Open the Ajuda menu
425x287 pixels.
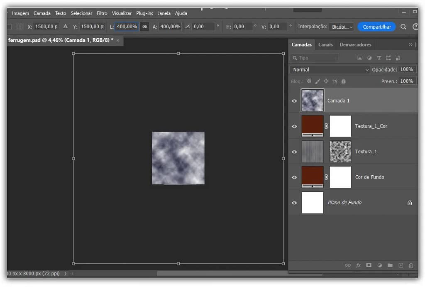pos(181,13)
